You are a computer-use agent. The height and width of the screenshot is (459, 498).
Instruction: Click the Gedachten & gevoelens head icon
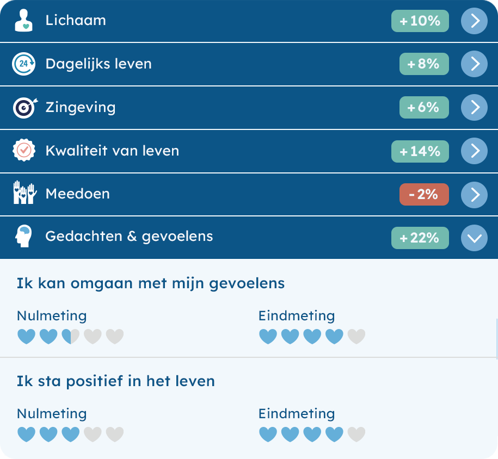[24, 236]
